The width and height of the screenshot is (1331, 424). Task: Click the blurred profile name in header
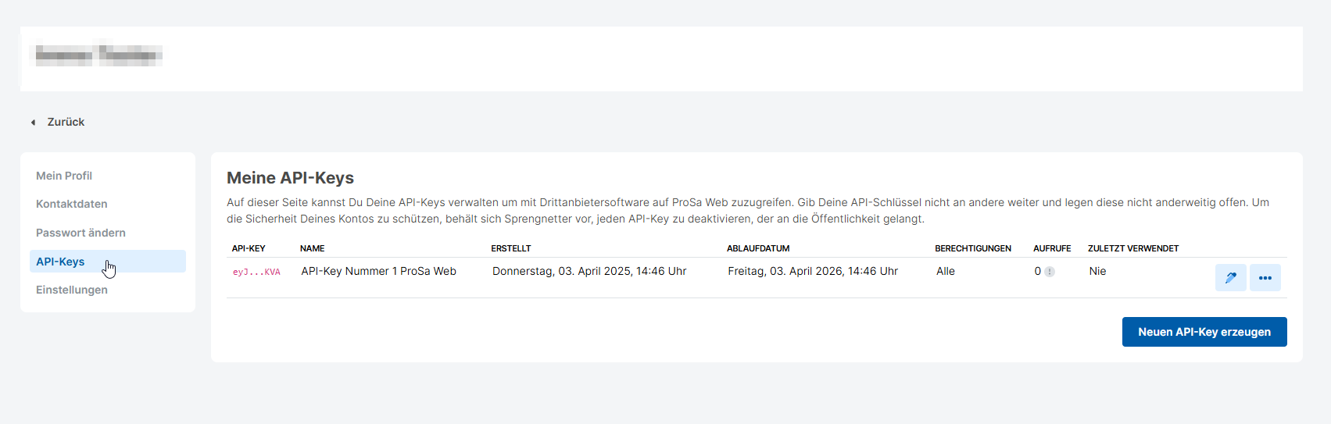coord(98,55)
